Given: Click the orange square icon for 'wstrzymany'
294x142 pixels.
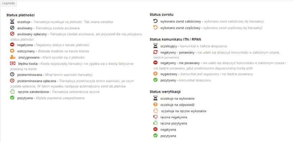Looking at the screenshot, I should click(12, 51).
